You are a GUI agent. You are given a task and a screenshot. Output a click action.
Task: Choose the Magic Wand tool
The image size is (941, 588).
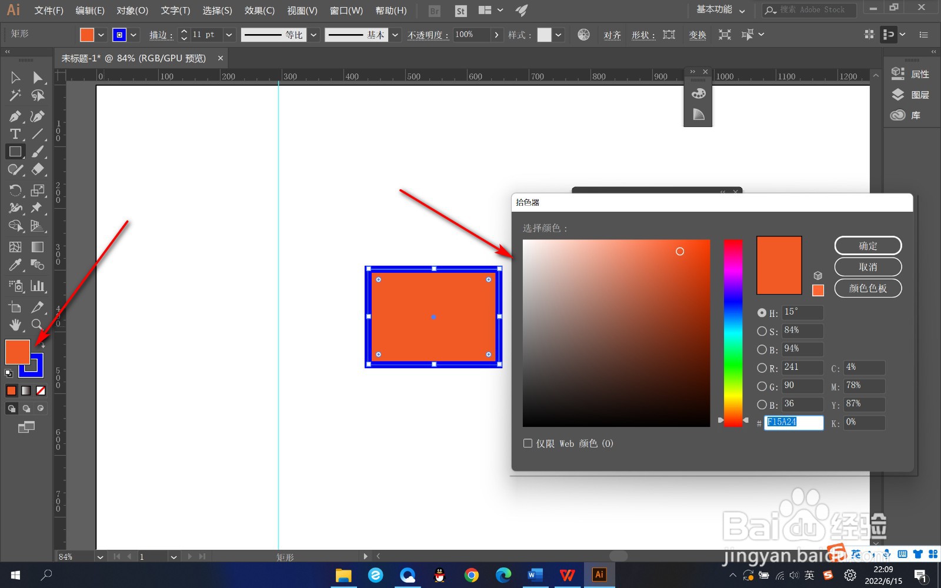(15, 95)
